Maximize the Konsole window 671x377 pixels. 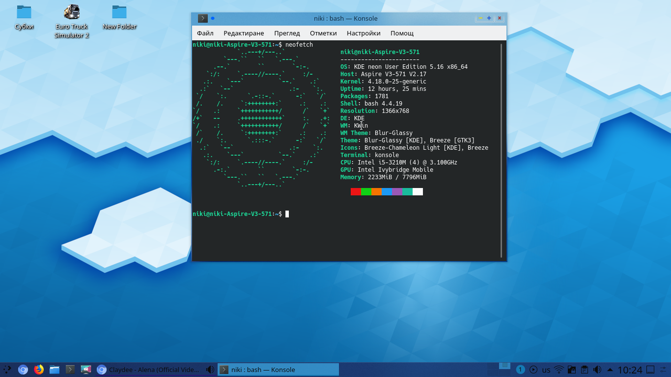pos(489,18)
